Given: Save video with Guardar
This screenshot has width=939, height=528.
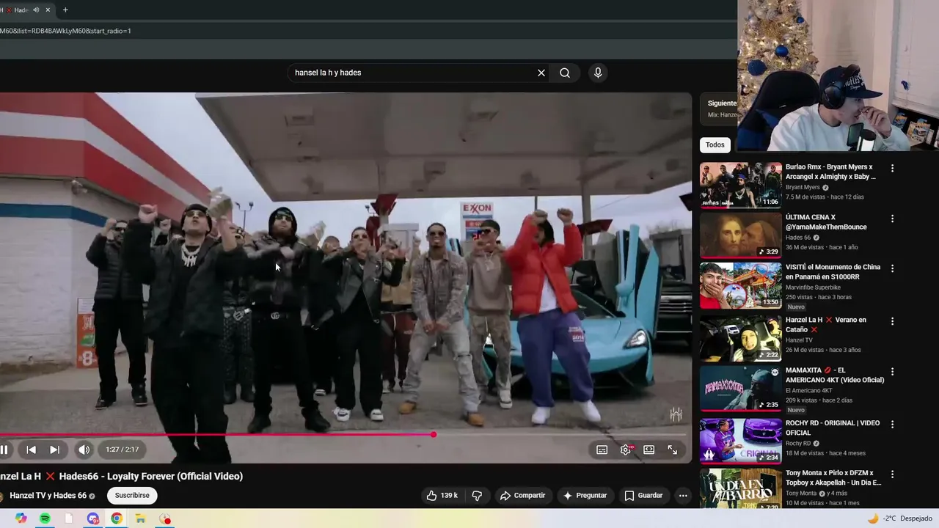Looking at the screenshot, I should point(643,496).
